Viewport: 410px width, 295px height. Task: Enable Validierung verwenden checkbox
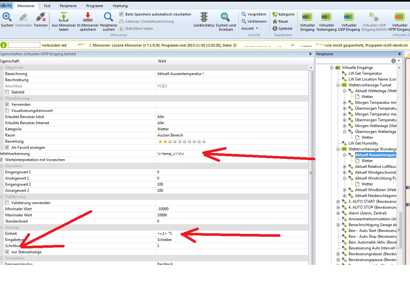(7, 203)
